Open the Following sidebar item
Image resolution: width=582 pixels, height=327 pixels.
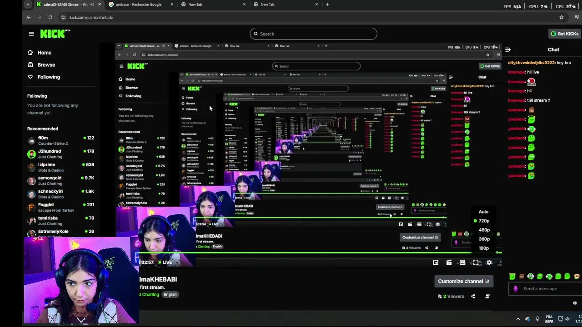click(x=44, y=77)
